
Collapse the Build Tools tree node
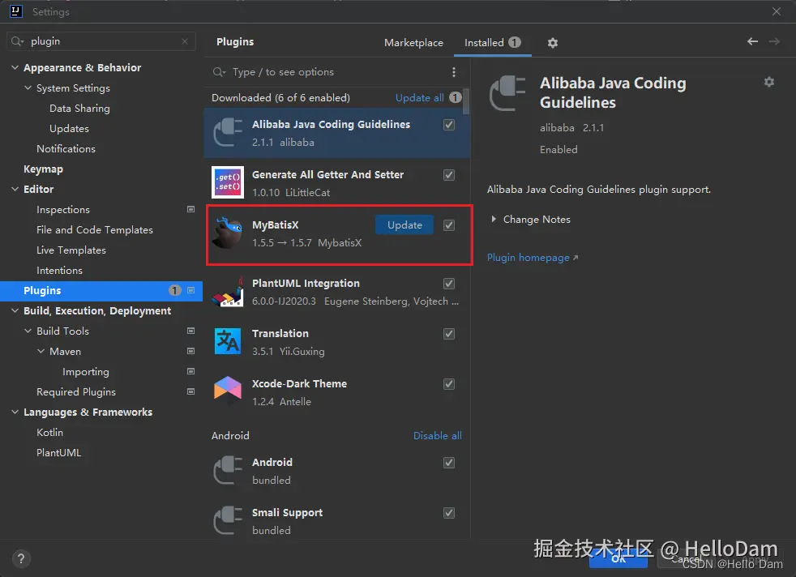coord(28,331)
